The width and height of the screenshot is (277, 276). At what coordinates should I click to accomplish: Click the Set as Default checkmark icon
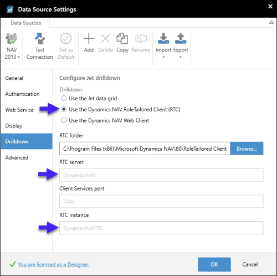66,39
